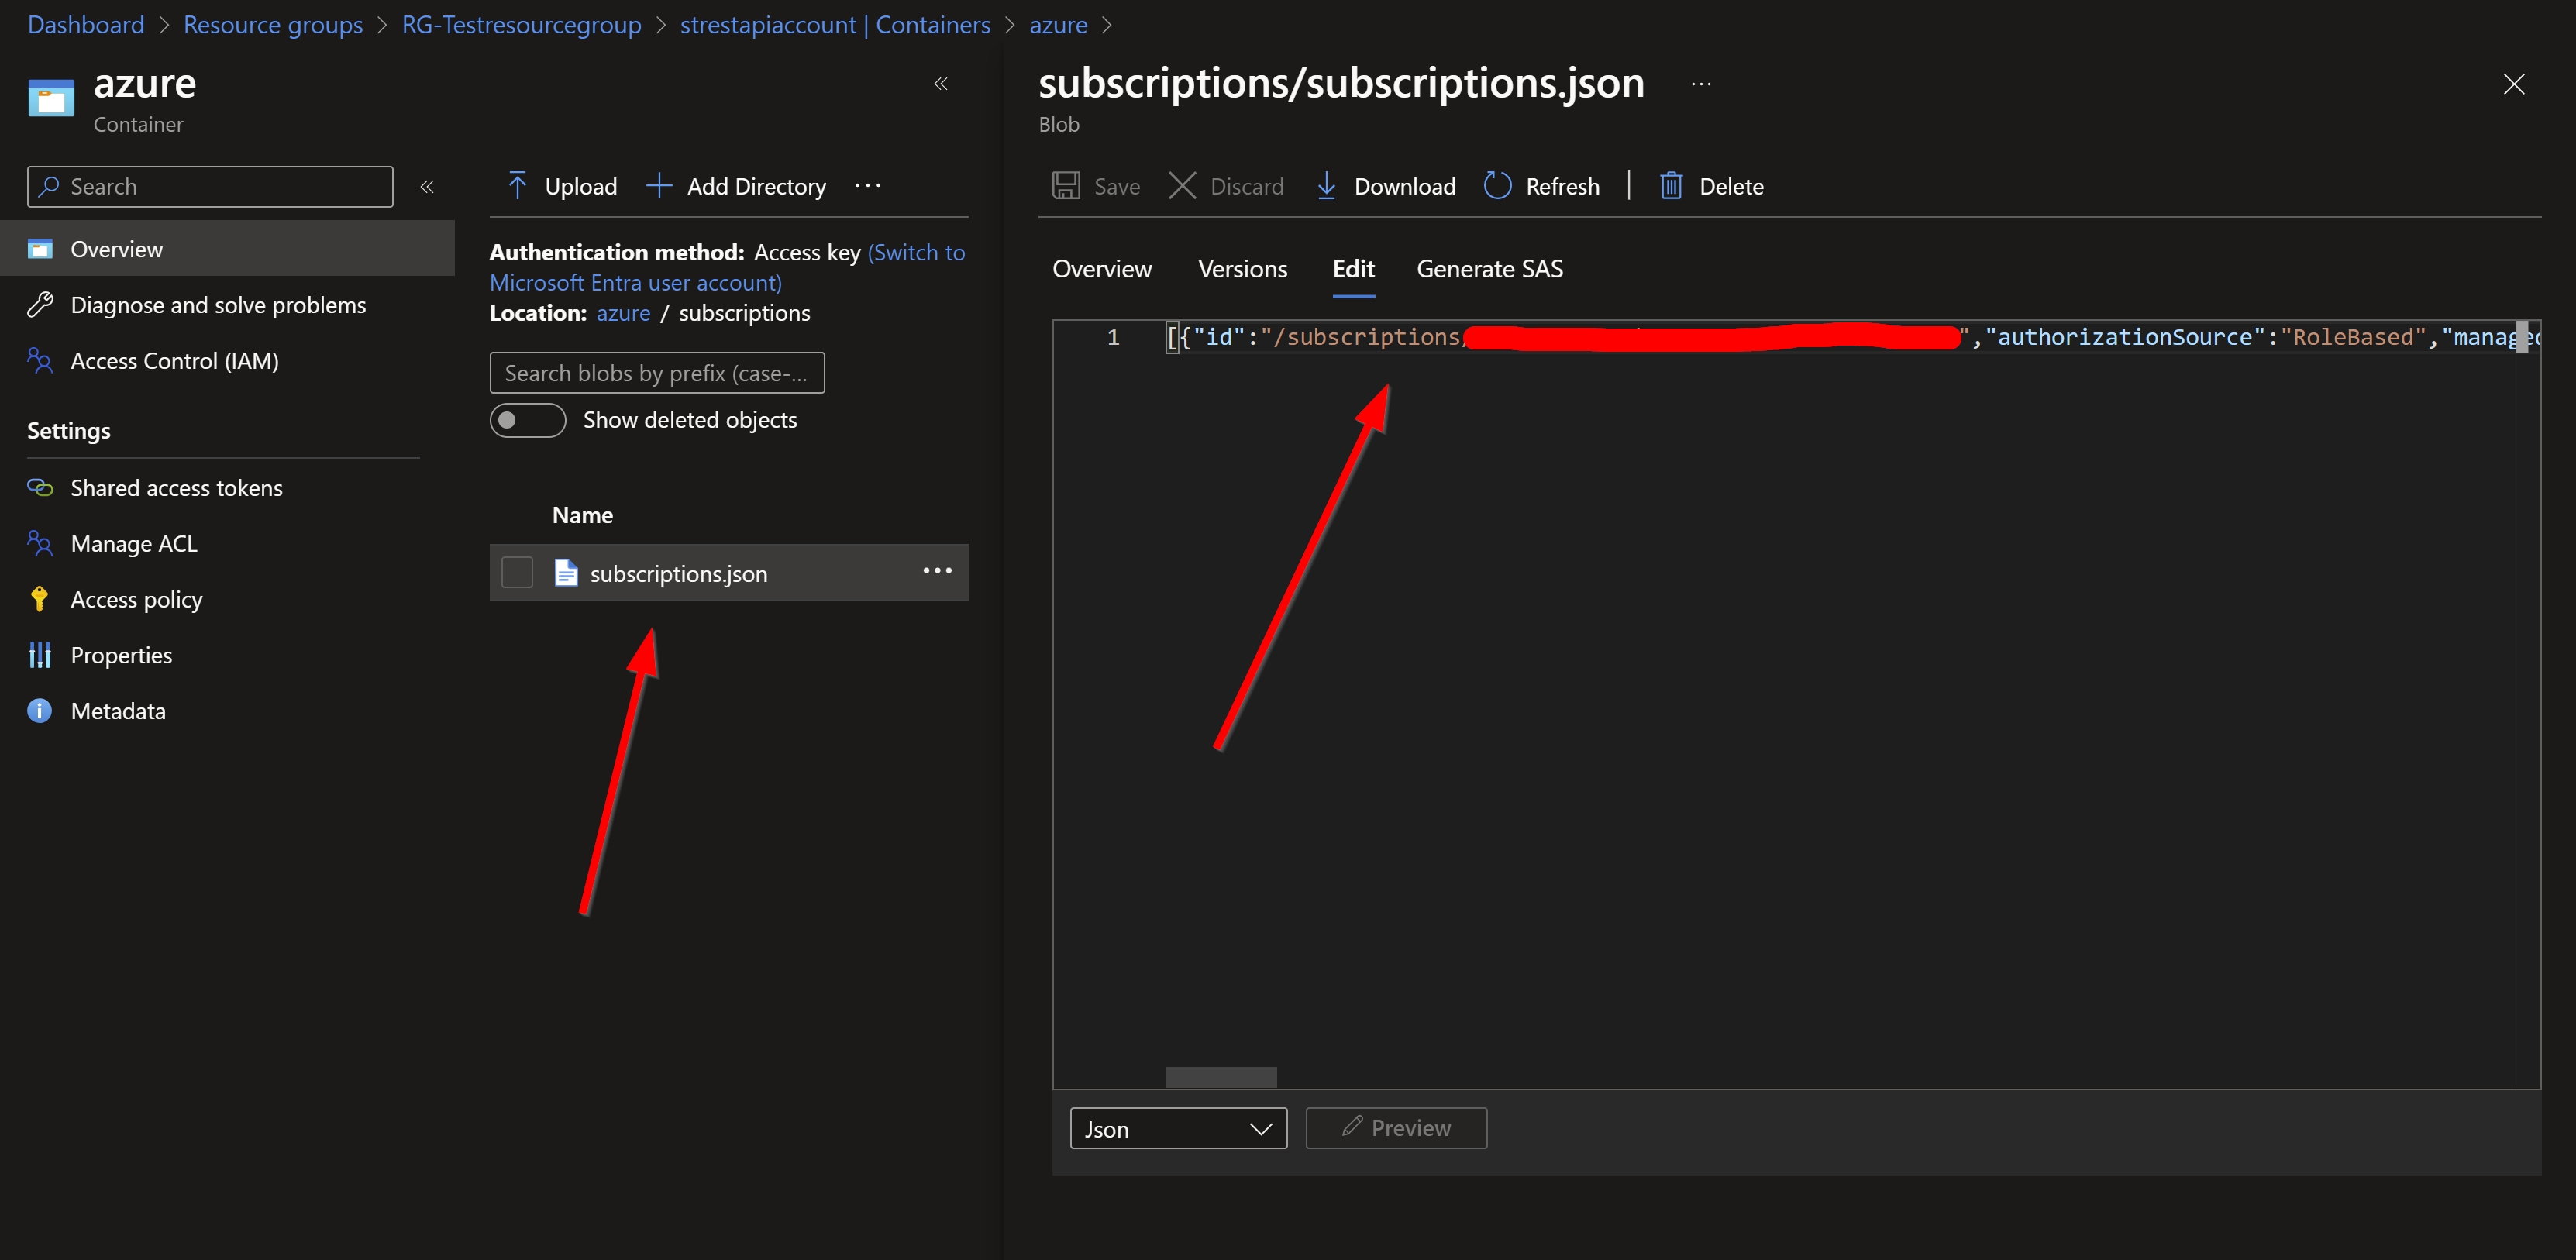2576x1260 pixels.
Task: Click the Shared access tokens icon
Action: [40, 488]
